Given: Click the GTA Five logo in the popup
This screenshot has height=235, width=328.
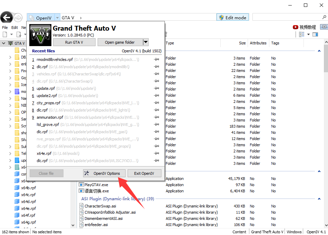Looking at the screenshot, I should (x=40, y=35).
